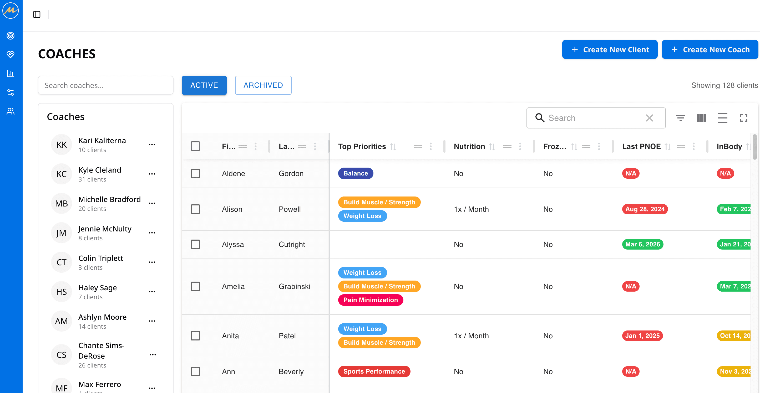This screenshot has height=393, width=760.
Task: Open show/hide columns icon
Action: [x=702, y=118]
